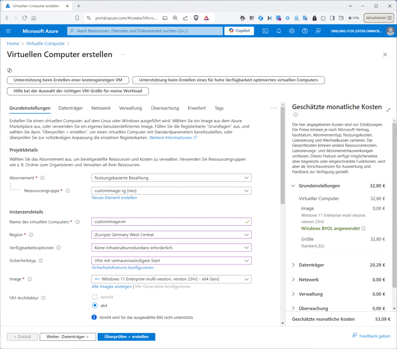Viewport: 397px width, 349px height.
Task: Expand Netzwerk cost section
Action: click(293, 280)
